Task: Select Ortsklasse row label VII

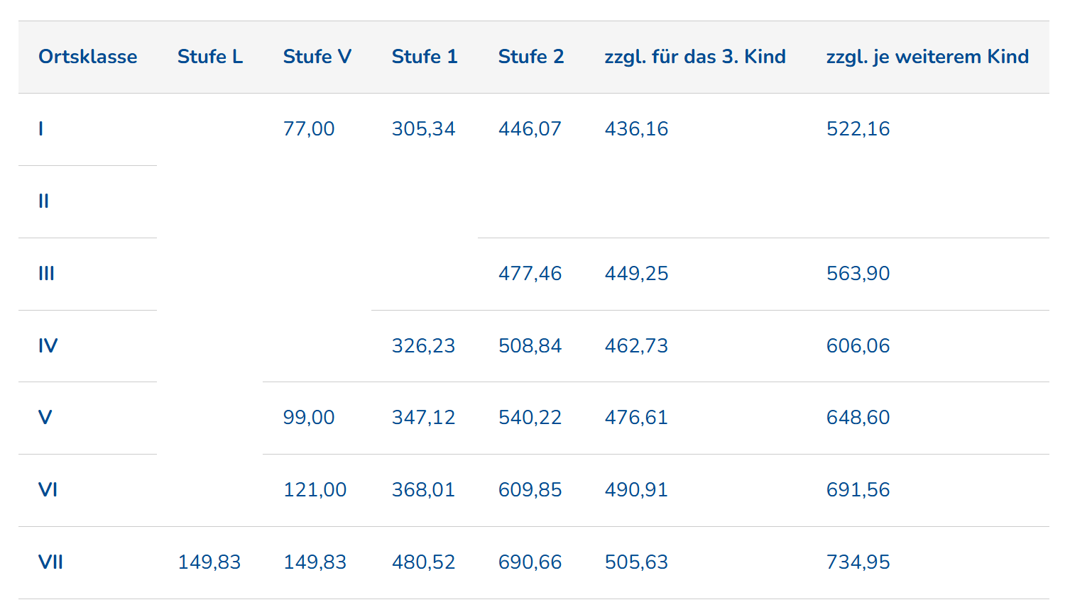Action: pyautogui.click(x=50, y=562)
